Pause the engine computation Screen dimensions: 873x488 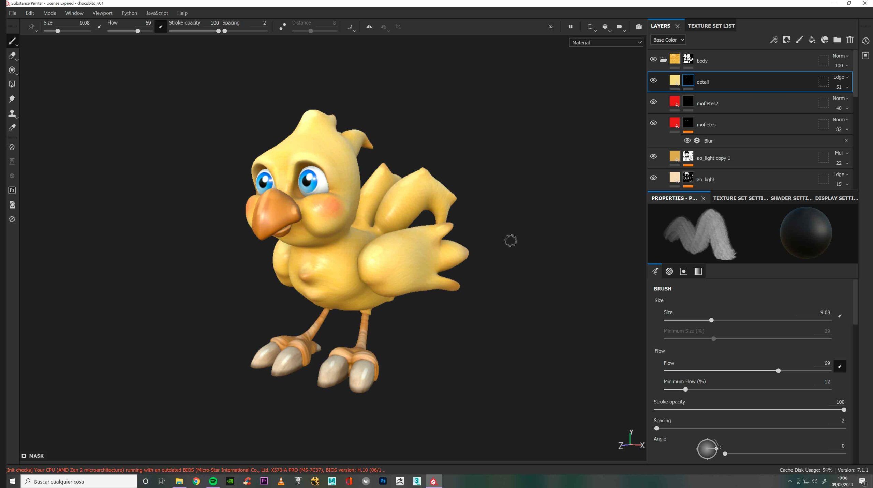(x=571, y=27)
